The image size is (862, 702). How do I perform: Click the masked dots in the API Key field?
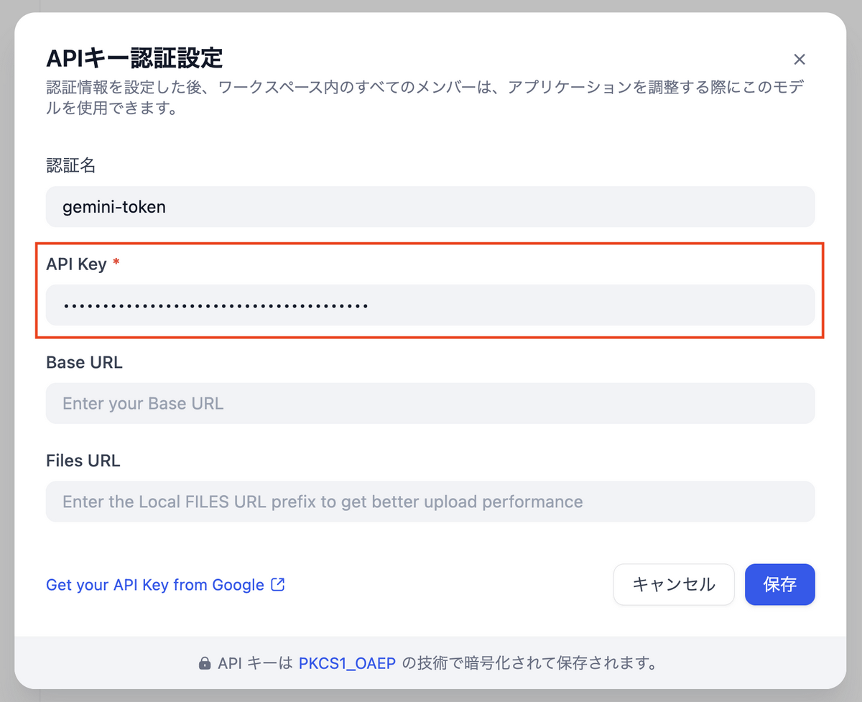(x=208, y=305)
